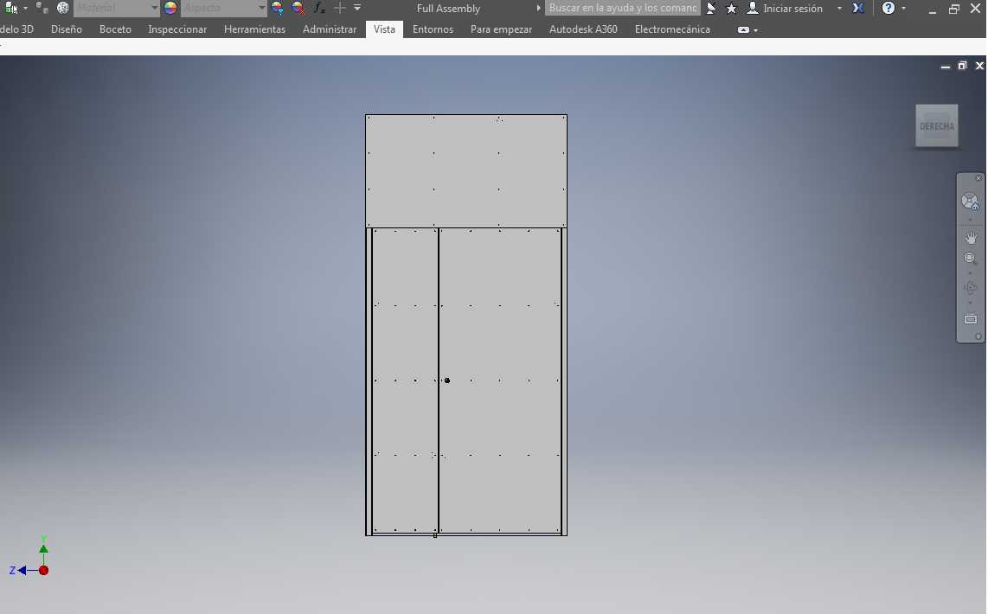This screenshot has width=988, height=614.
Task: Select the Vista tab
Action: click(x=384, y=29)
